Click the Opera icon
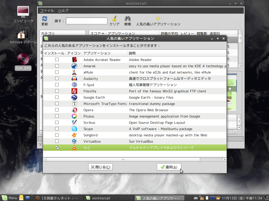The image size is (269, 201). [74, 110]
